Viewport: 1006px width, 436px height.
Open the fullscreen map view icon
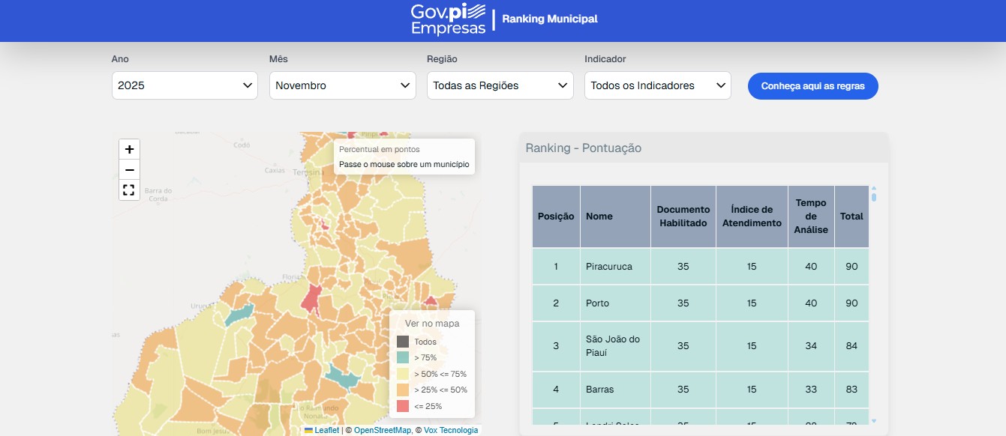pyautogui.click(x=129, y=190)
